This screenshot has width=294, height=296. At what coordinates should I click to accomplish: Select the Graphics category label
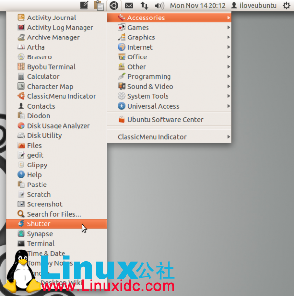pos(141,37)
